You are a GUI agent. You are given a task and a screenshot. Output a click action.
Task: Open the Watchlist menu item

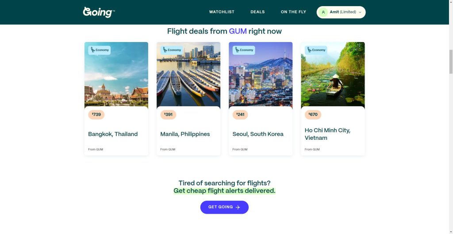222,12
